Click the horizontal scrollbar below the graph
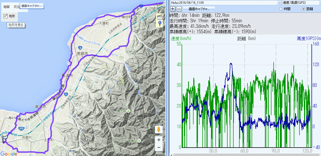This screenshot has width=321, height=156. point(245,154)
